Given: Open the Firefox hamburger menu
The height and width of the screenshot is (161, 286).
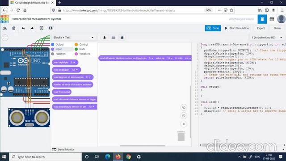Looking at the screenshot, I should point(282,10).
